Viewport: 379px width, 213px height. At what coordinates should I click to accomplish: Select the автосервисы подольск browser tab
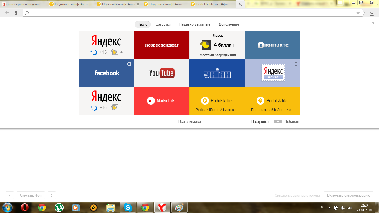[x=24, y=4]
